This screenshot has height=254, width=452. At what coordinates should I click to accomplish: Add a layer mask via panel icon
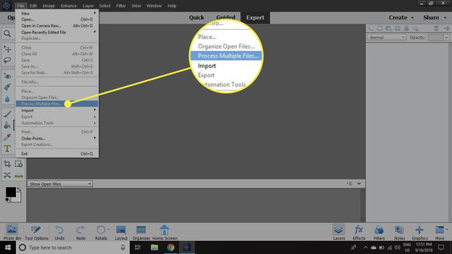398,29
